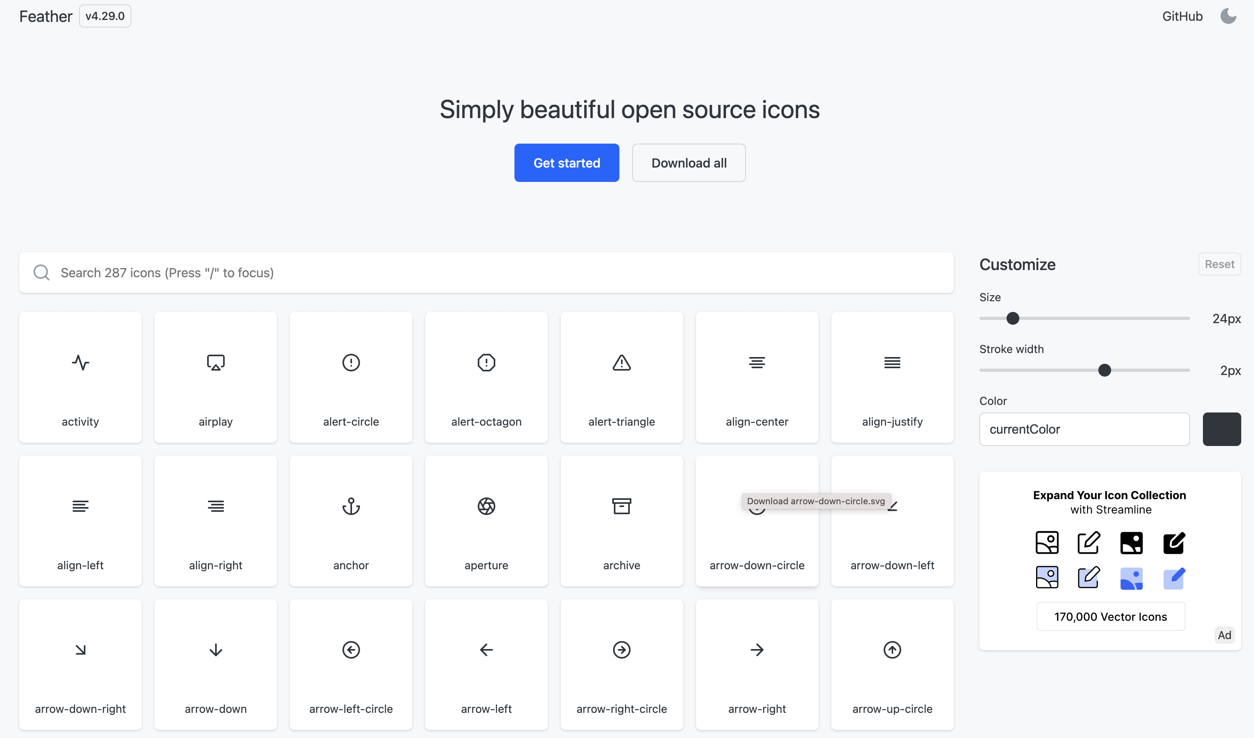Adjust the stroke width slider
1254x738 pixels.
coord(1104,370)
